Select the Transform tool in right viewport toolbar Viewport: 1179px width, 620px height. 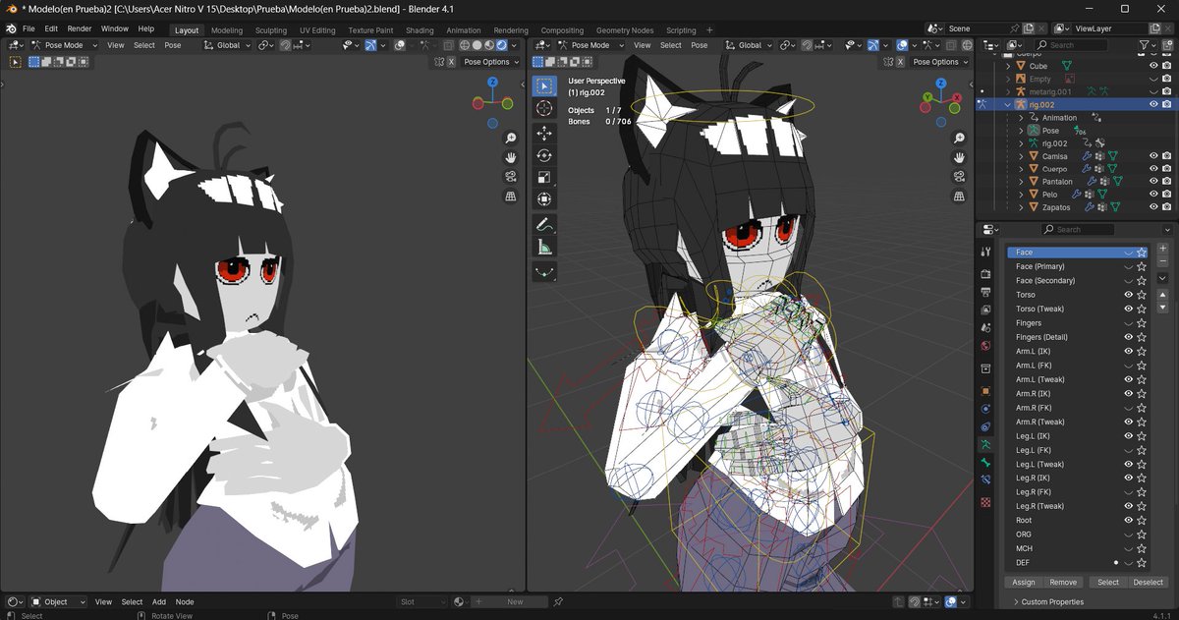point(545,199)
